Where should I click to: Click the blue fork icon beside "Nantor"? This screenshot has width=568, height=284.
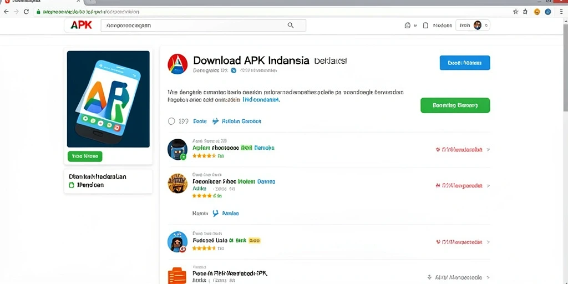click(x=216, y=214)
